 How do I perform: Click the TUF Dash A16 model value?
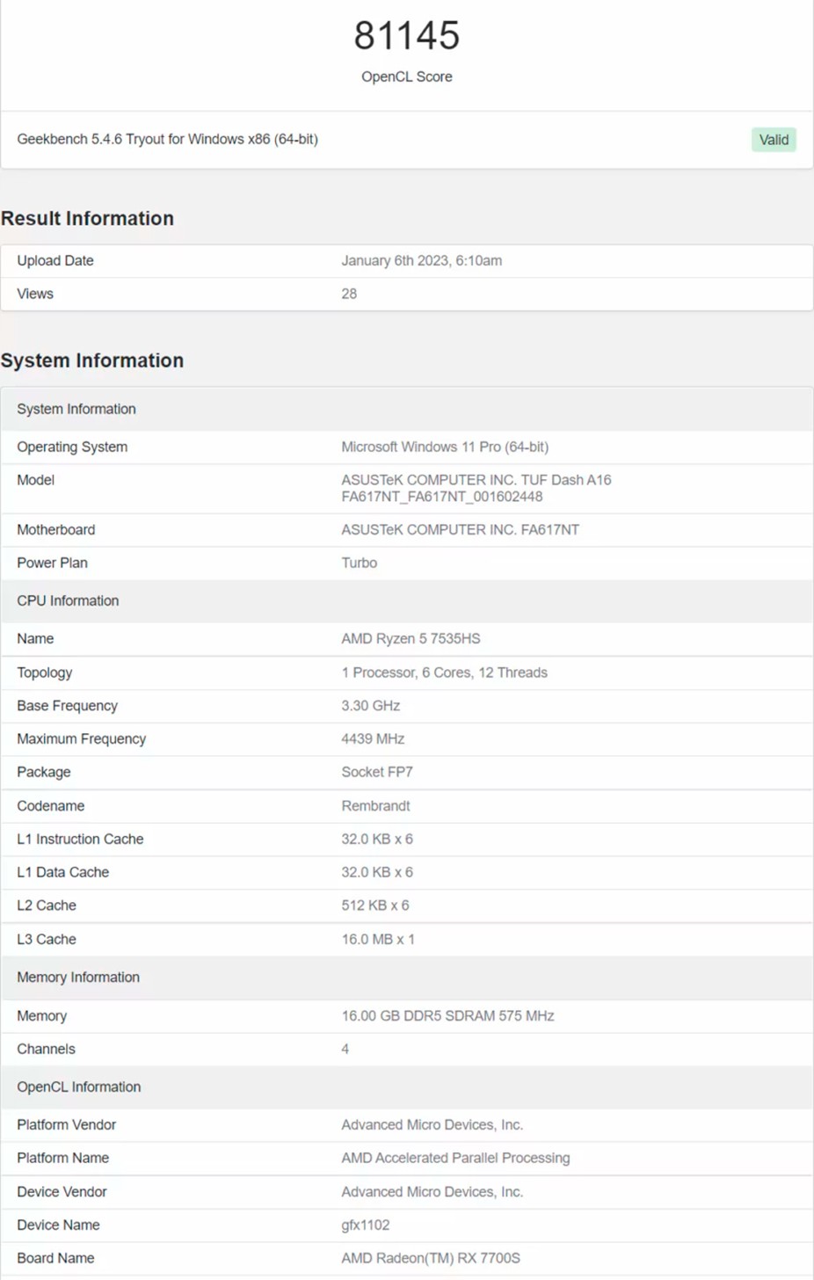[x=476, y=488]
